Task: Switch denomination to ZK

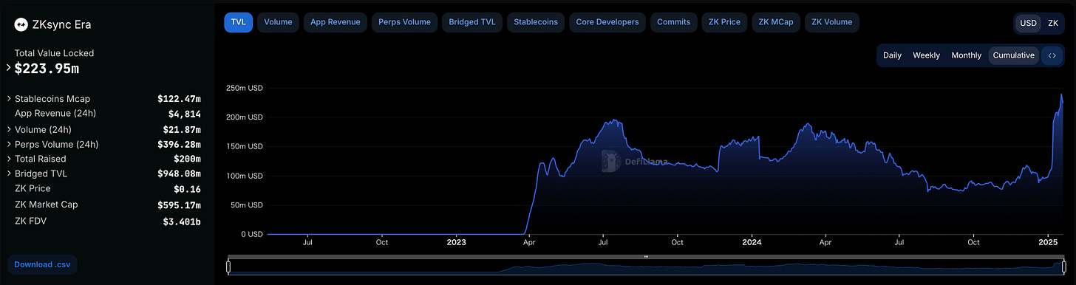Action: click(1052, 23)
